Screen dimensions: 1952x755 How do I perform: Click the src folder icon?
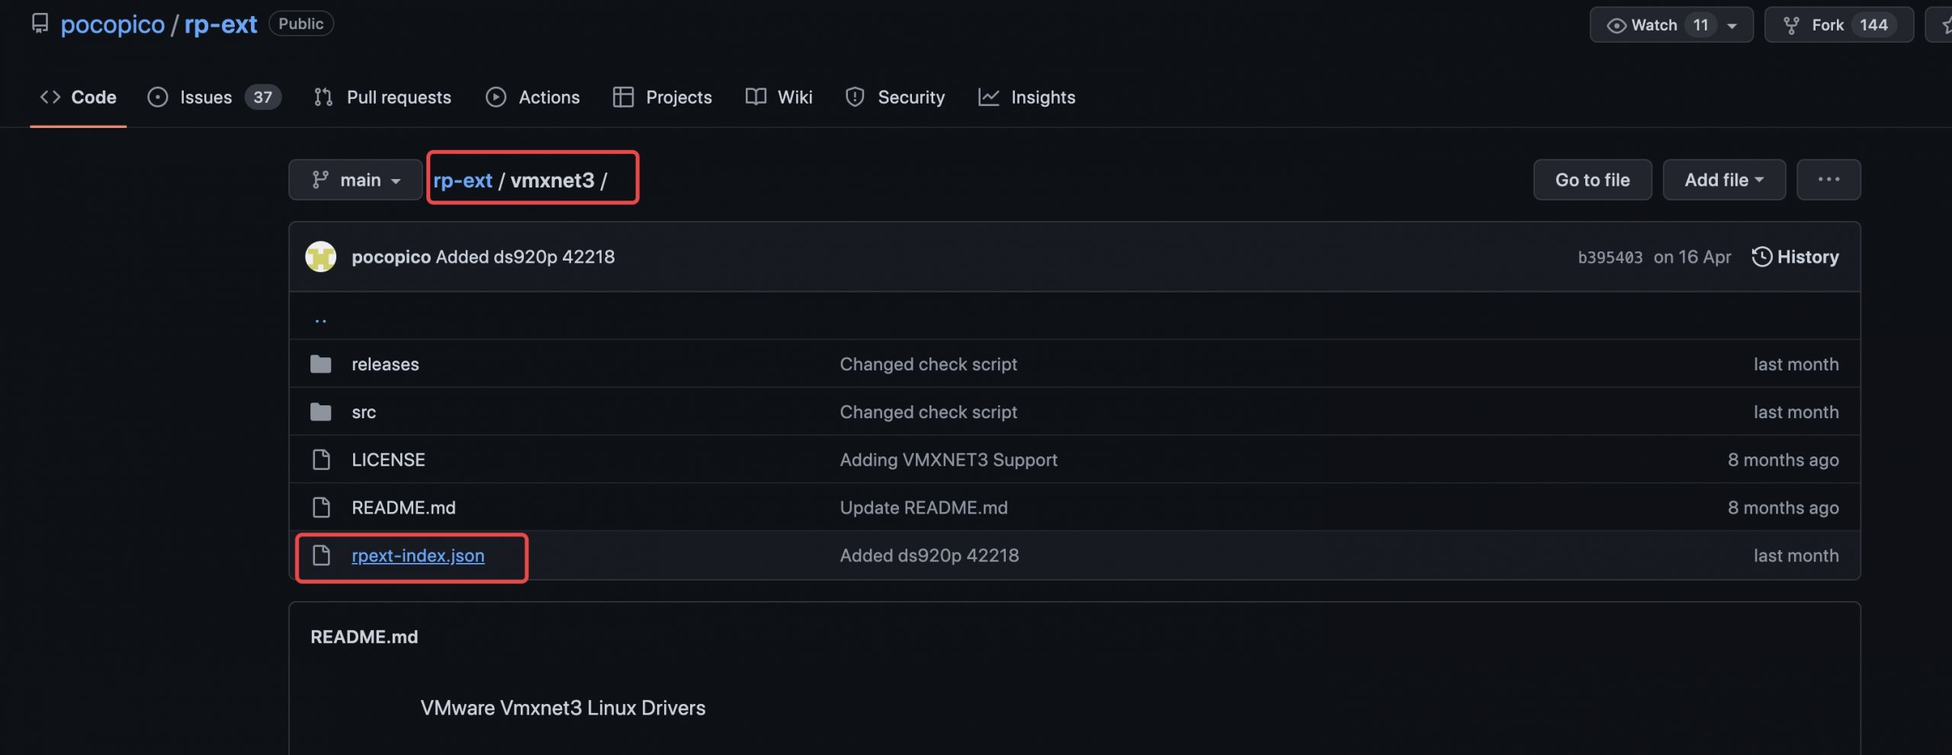[x=320, y=412]
